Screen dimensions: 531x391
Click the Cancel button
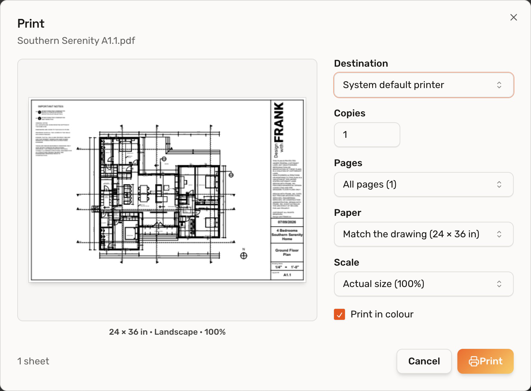pos(424,361)
